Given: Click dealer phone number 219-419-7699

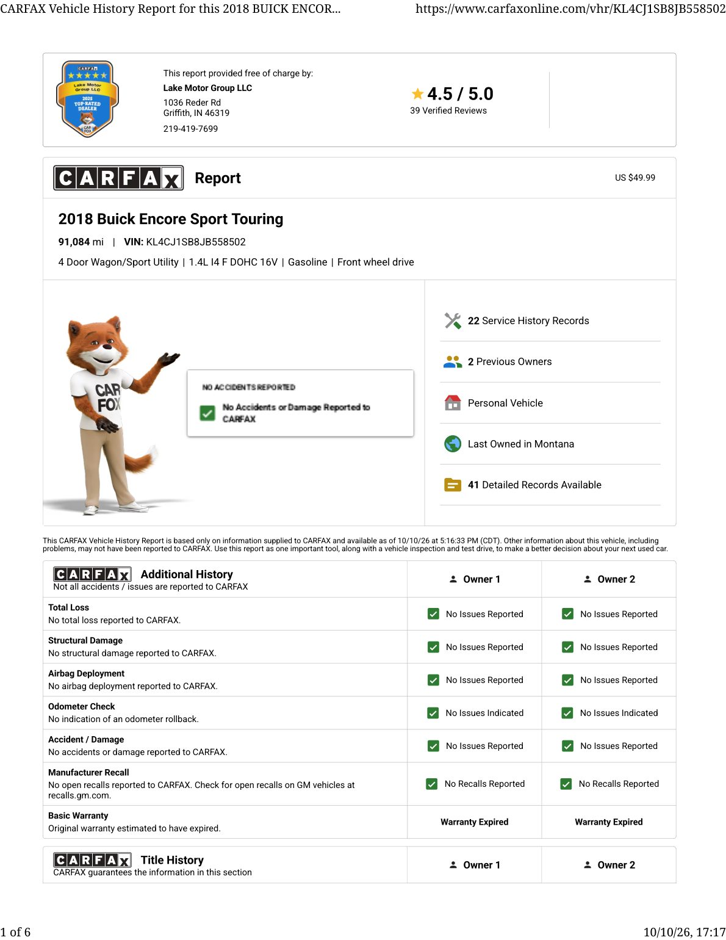Looking at the screenshot, I should click(190, 129).
